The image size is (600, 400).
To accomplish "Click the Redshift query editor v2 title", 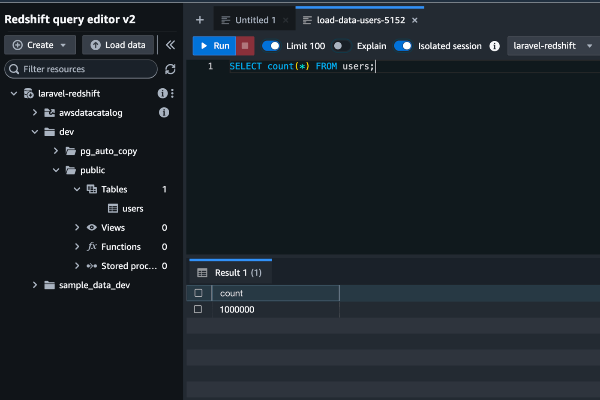I will (x=70, y=19).
